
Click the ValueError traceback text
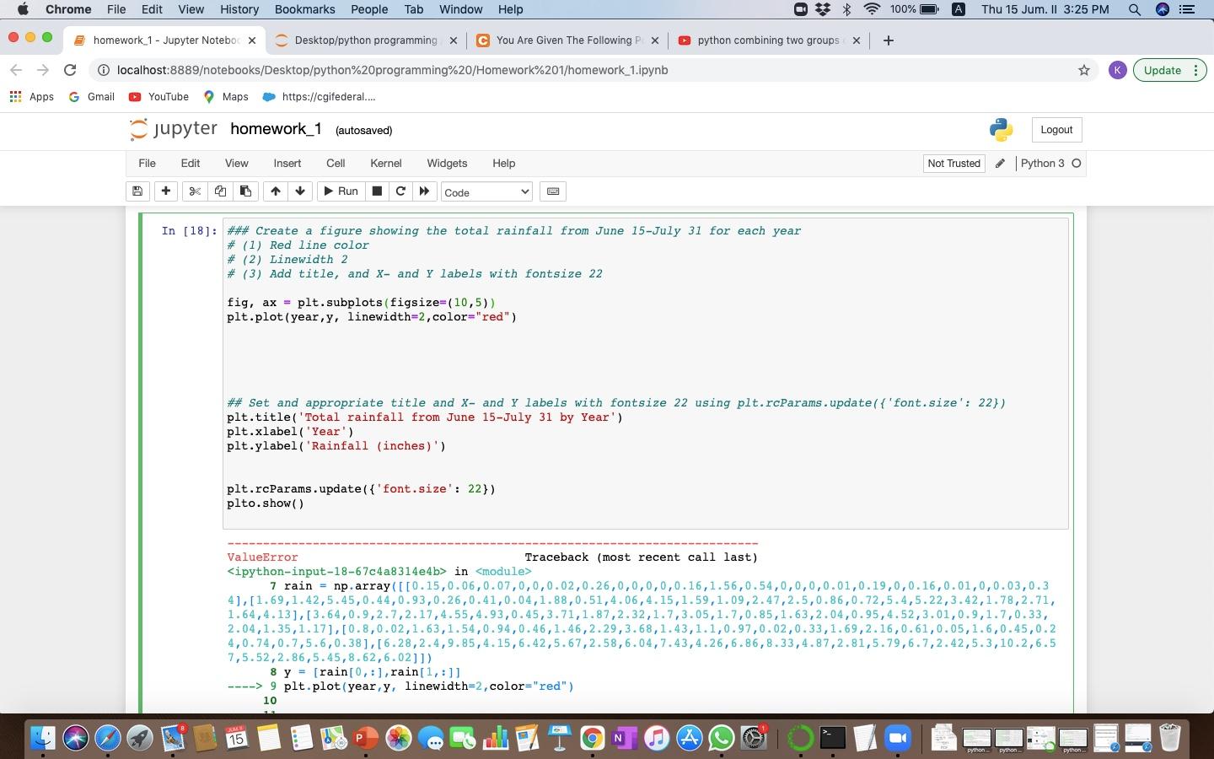[x=262, y=557]
